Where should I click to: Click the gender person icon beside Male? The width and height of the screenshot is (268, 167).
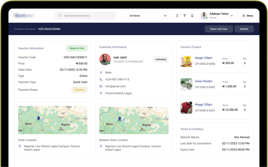[x=101, y=72]
